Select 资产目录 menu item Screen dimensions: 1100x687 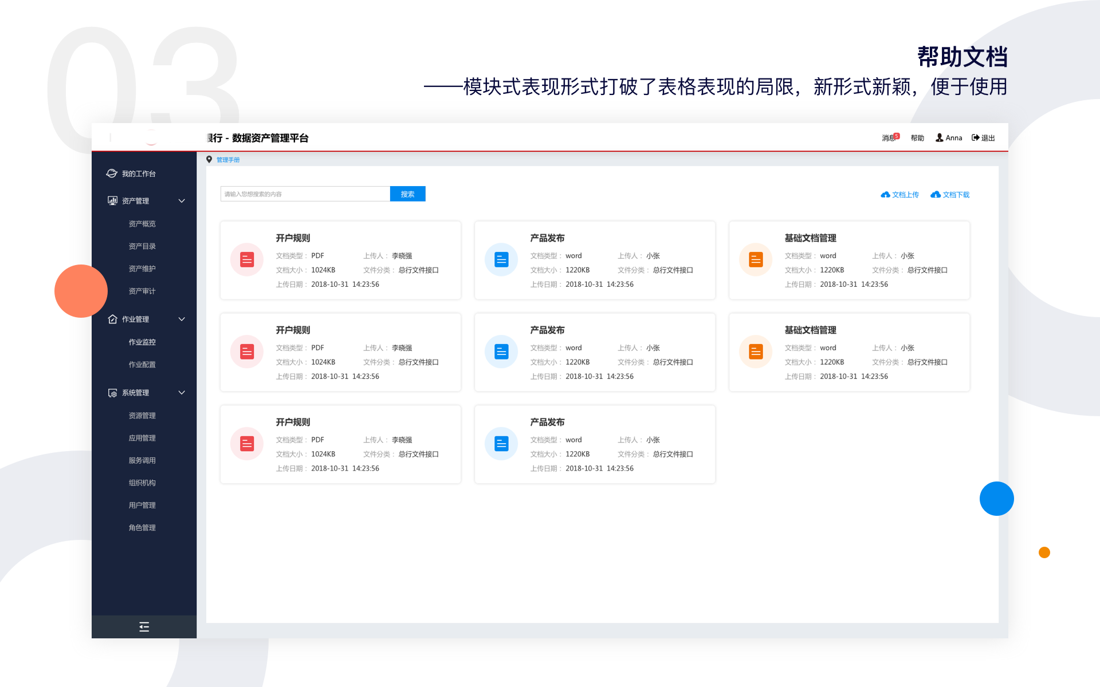coord(142,246)
